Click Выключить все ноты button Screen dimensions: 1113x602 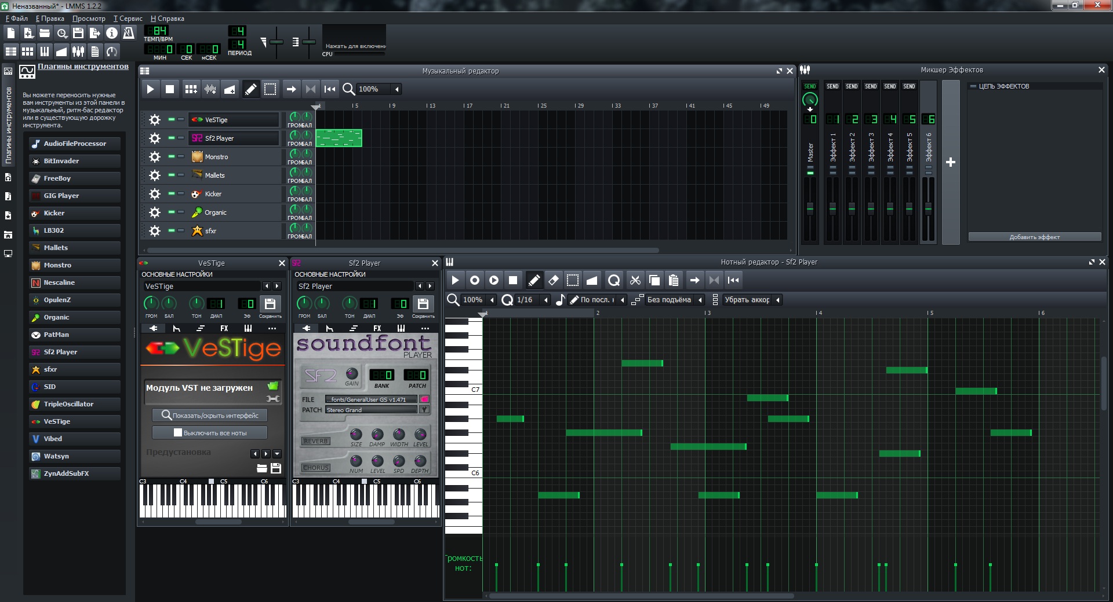[x=210, y=432]
